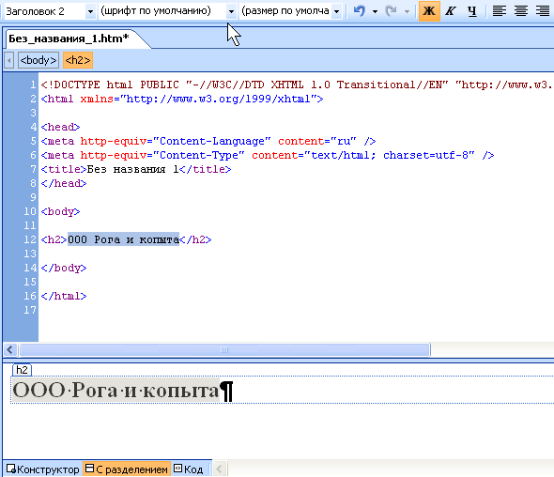Toggle underline formatting (Ч)
554x477 pixels.
(x=472, y=11)
